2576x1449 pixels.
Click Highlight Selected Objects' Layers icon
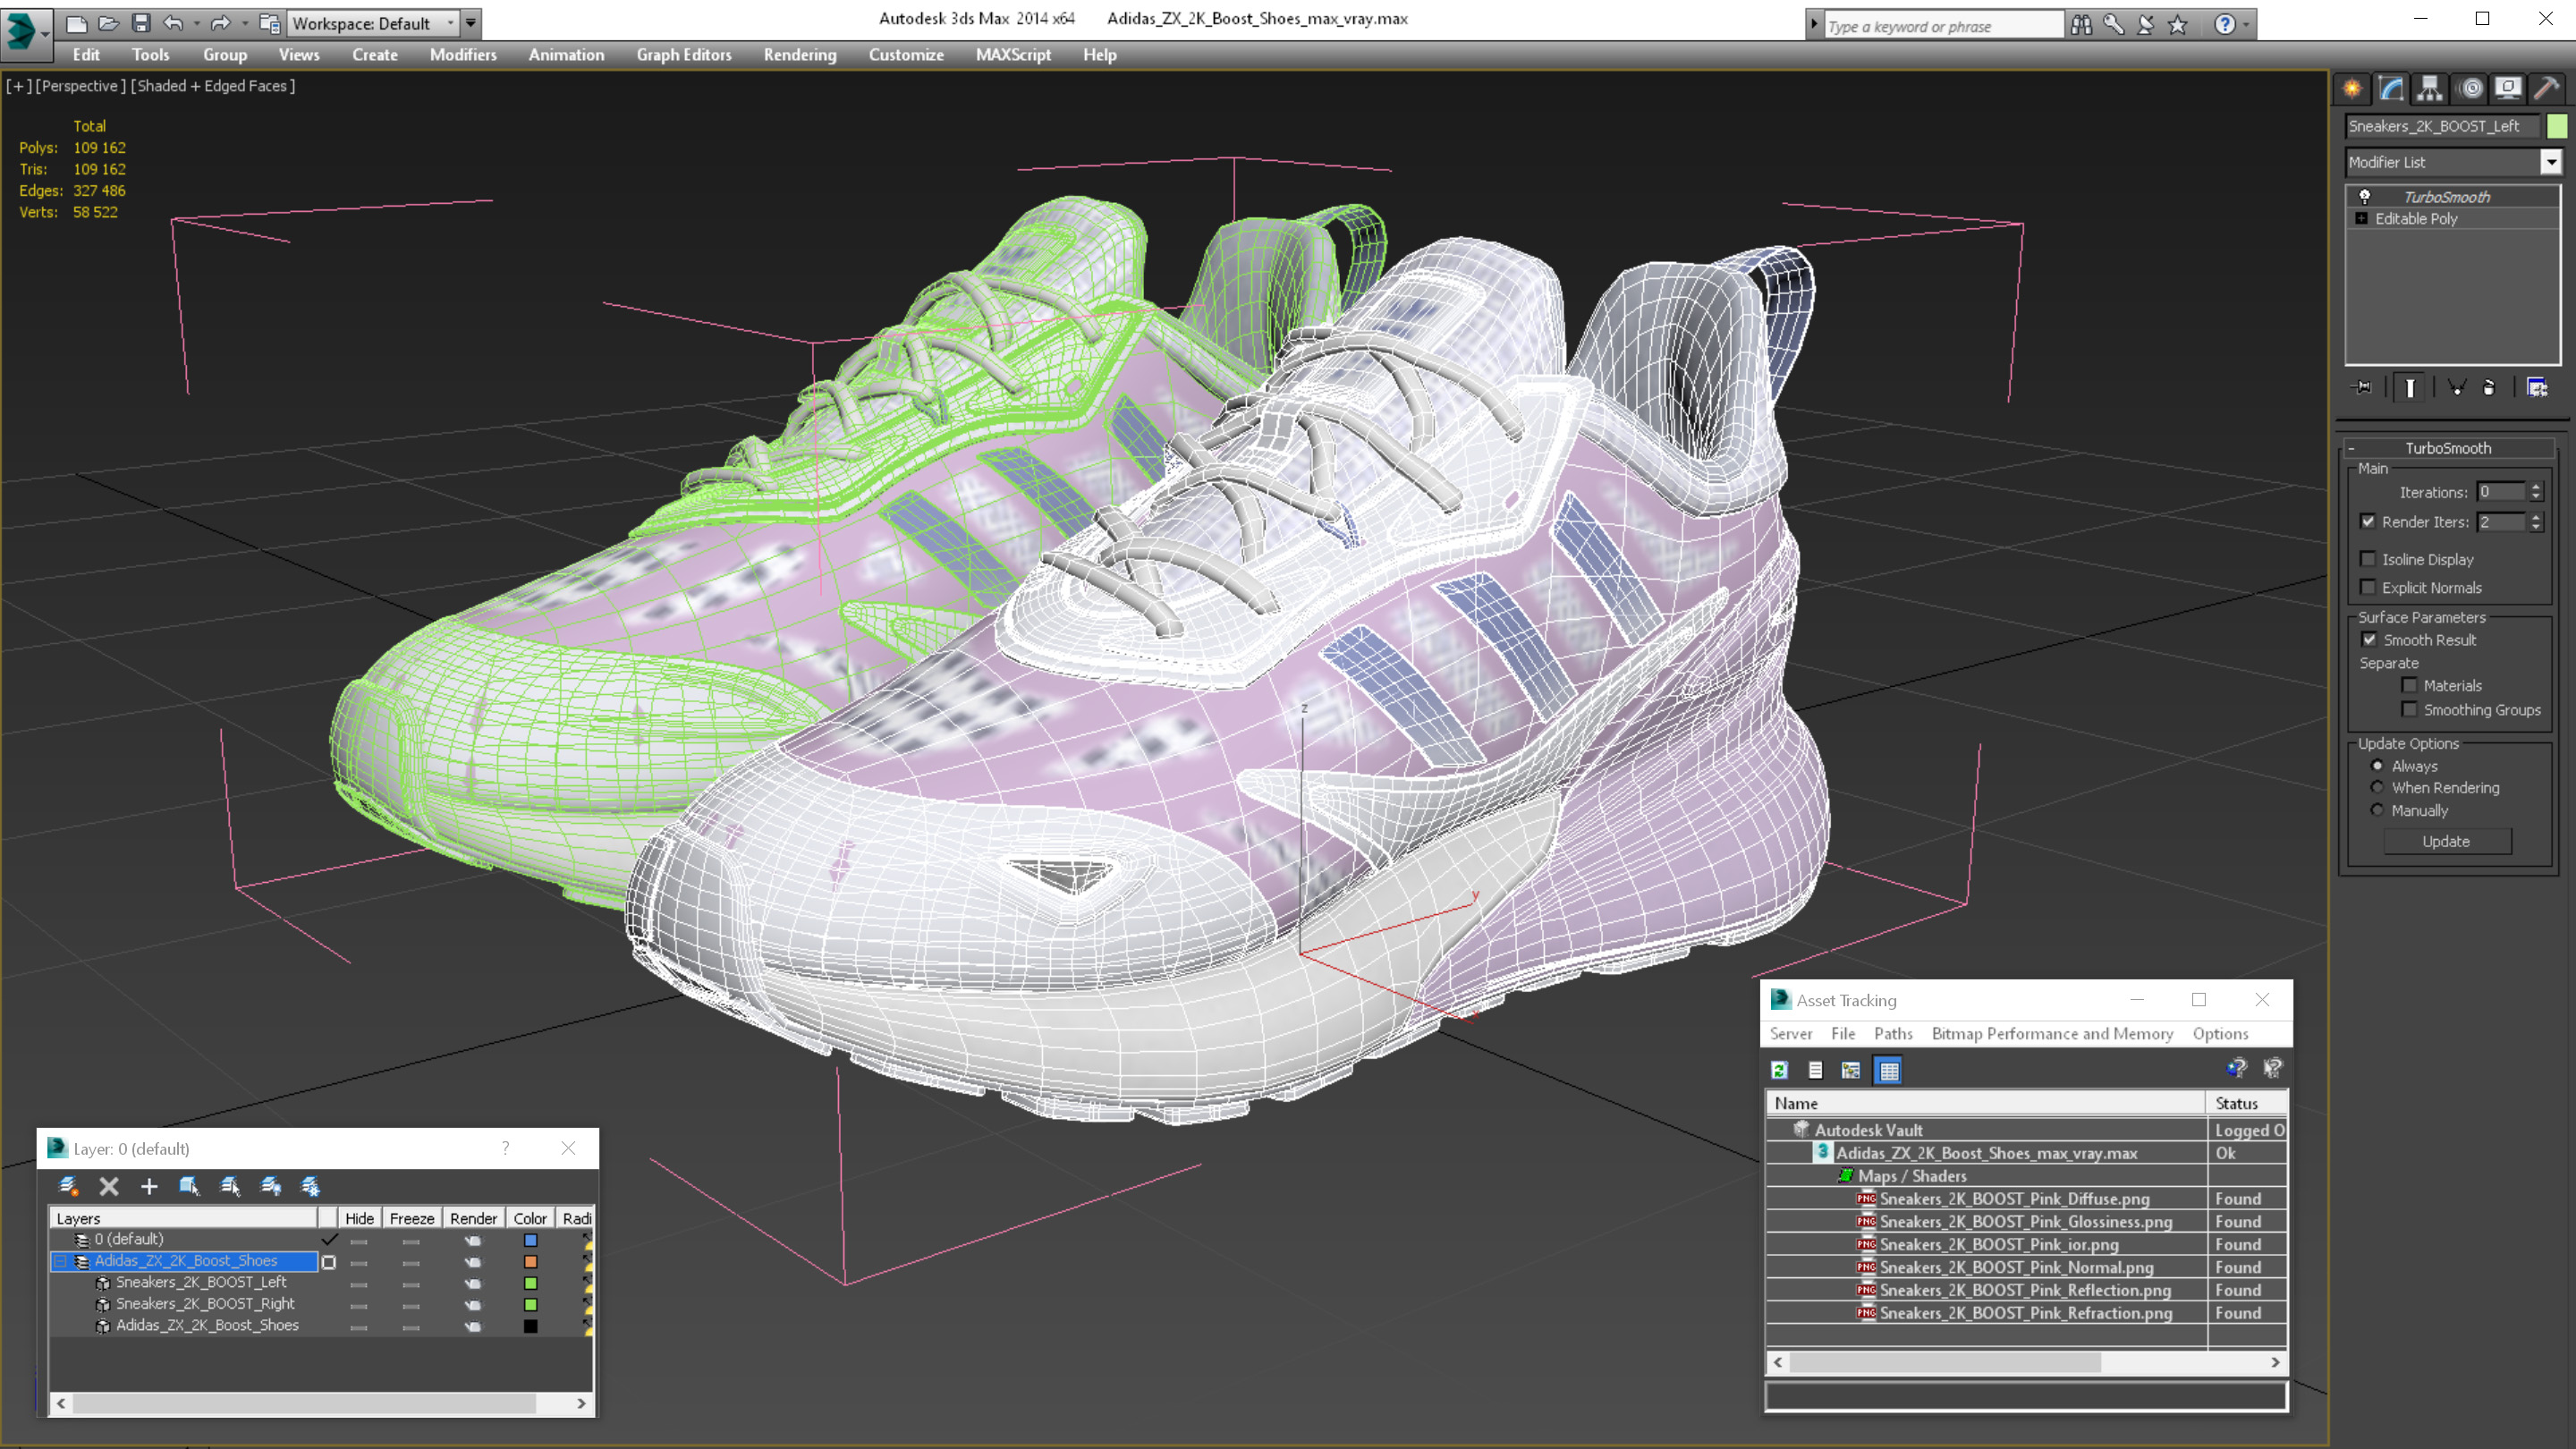(x=230, y=1186)
